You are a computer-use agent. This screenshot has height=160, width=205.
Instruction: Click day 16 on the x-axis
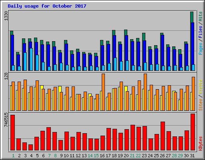(102, 156)
